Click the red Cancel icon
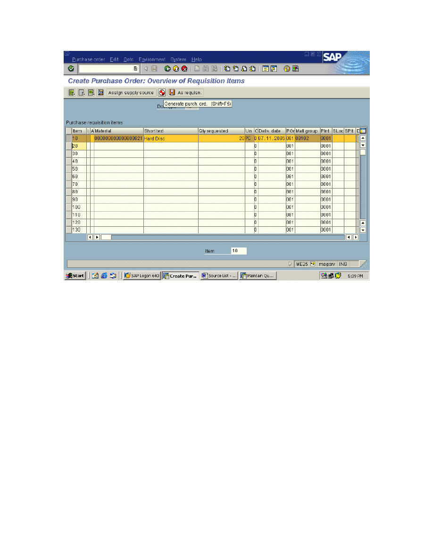 point(184,69)
